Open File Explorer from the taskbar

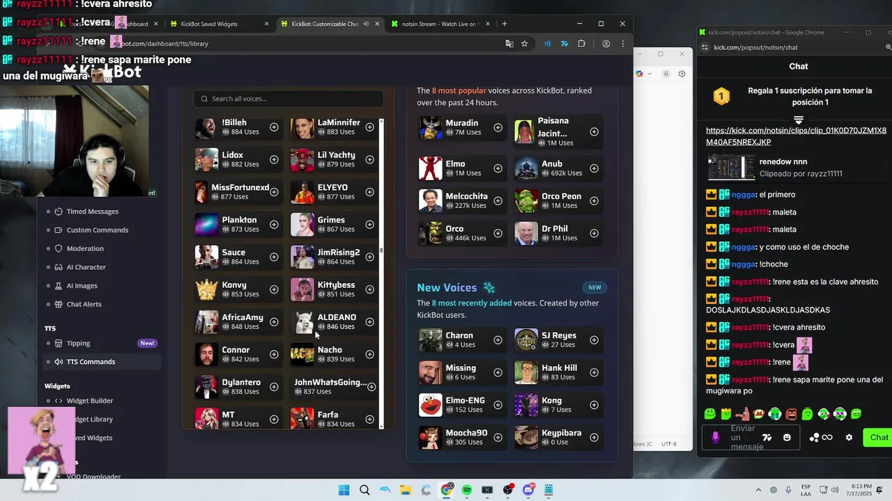pyautogui.click(x=406, y=490)
